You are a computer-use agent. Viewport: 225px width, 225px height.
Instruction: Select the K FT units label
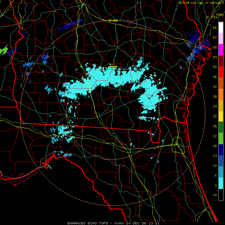click(212, 17)
